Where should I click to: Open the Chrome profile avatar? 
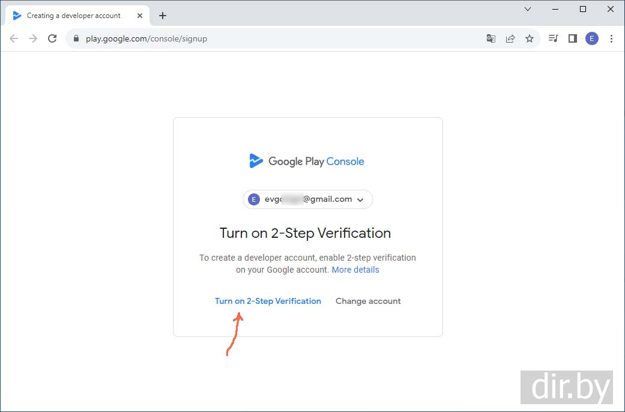592,38
